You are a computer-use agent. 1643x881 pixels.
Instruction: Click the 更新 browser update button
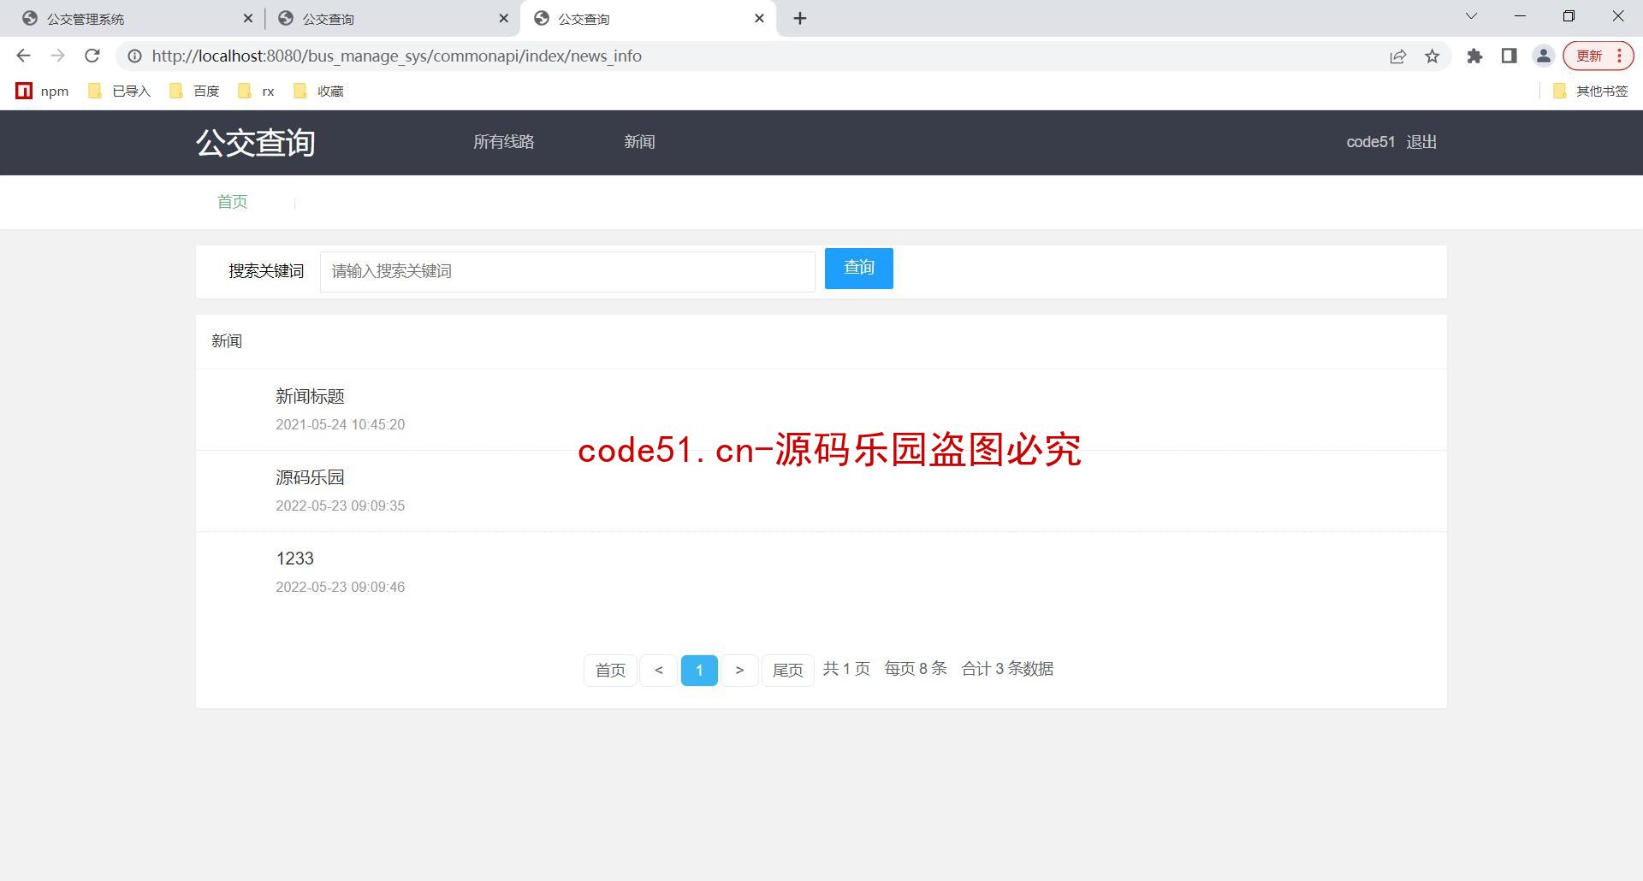coord(1589,56)
